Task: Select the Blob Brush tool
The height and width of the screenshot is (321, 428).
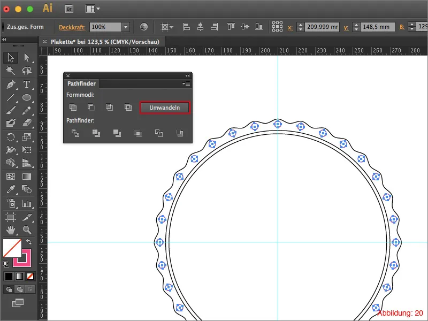Action: [x=11, y=123]
